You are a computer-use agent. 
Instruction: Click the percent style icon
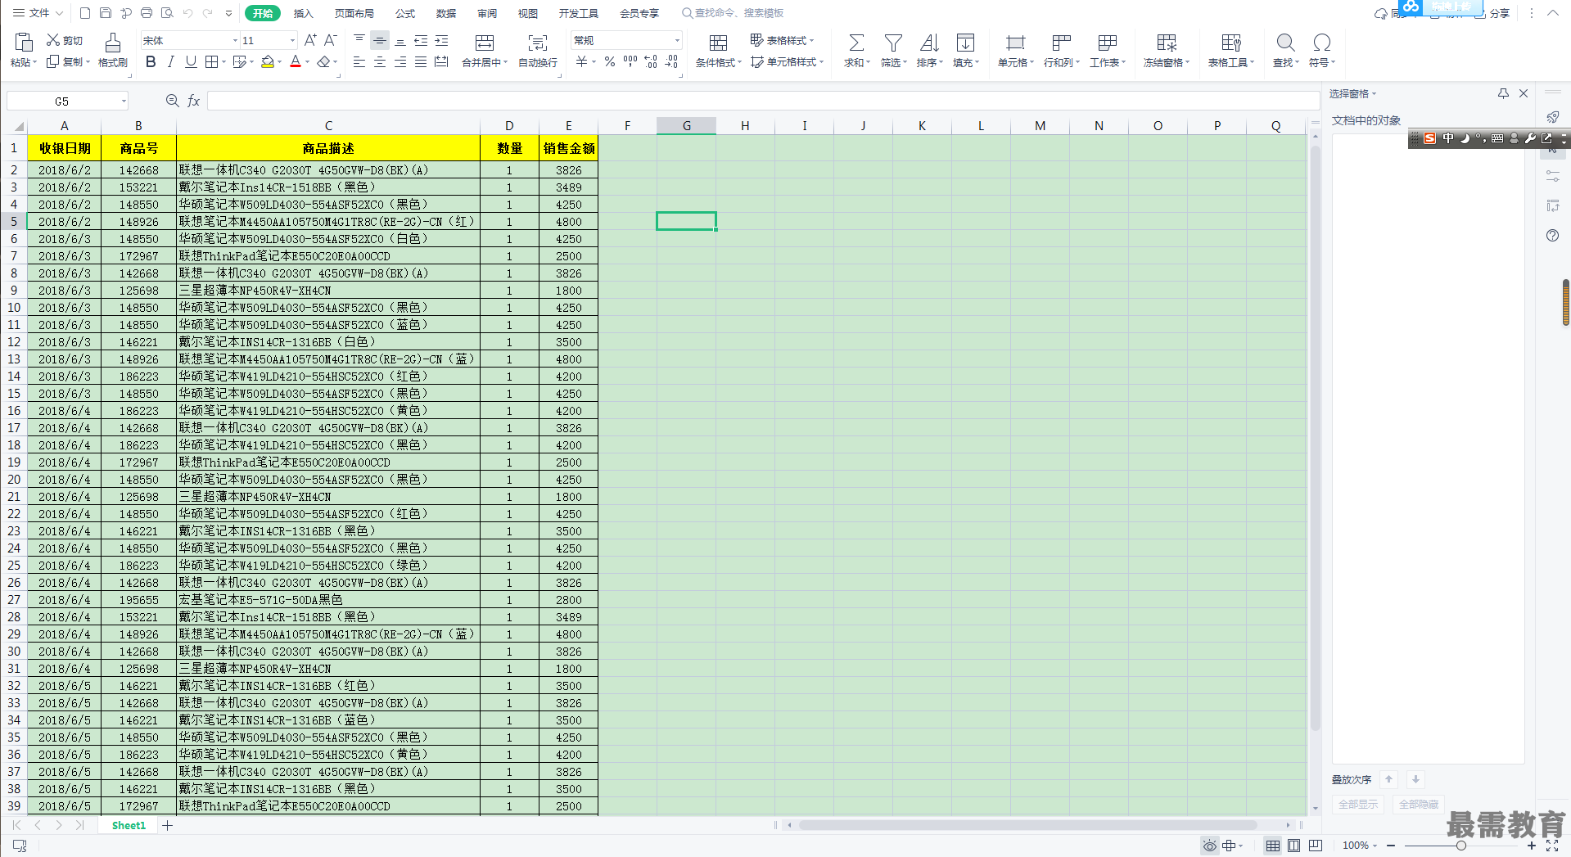click(609, 61)
